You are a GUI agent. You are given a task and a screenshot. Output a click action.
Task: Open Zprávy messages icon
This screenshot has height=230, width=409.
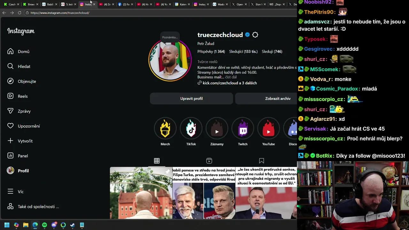click(x=11, y=111)
